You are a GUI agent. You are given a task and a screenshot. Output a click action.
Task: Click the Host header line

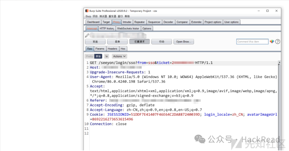116,67
